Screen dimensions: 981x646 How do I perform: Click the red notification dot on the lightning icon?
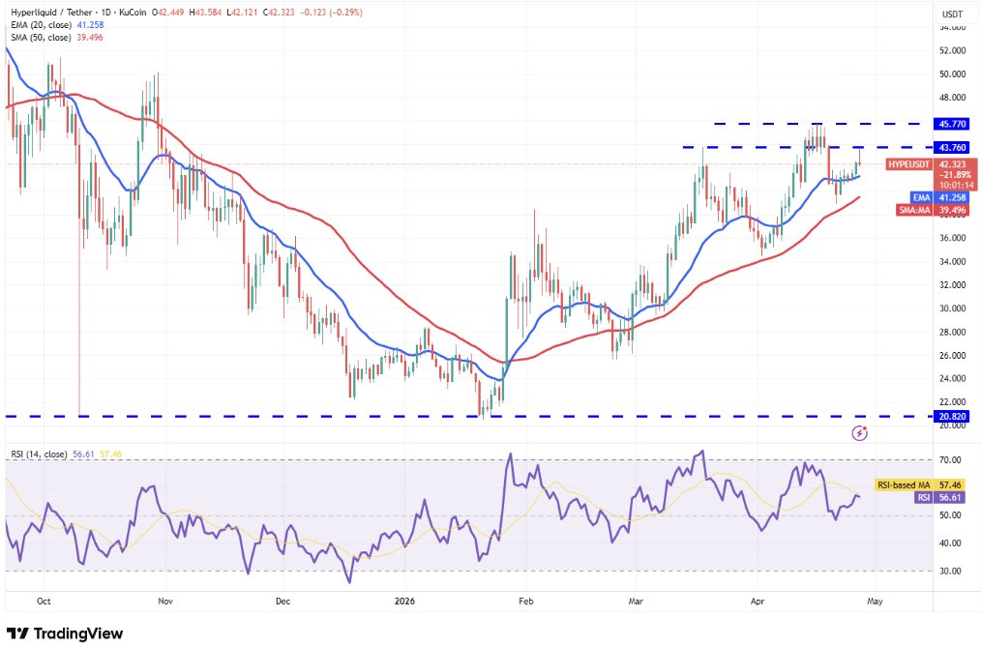[x=865, y=428]
